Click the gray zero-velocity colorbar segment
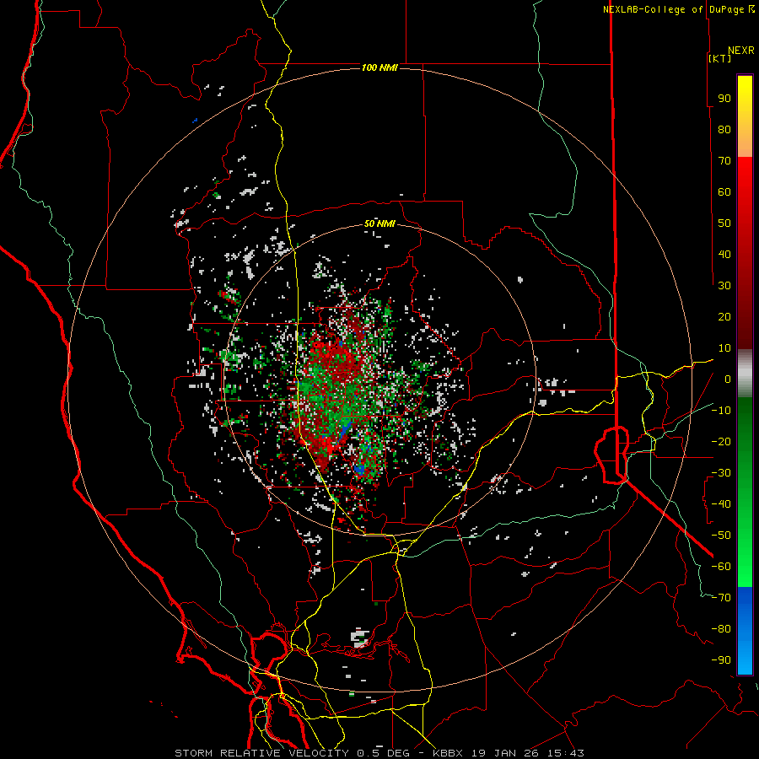 point(745,374)
